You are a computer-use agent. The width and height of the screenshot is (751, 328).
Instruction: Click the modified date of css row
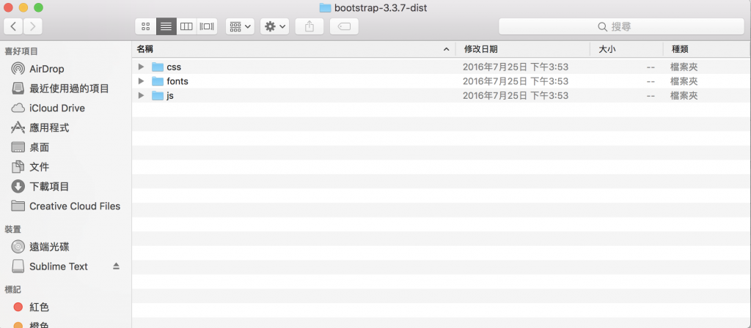516,67
